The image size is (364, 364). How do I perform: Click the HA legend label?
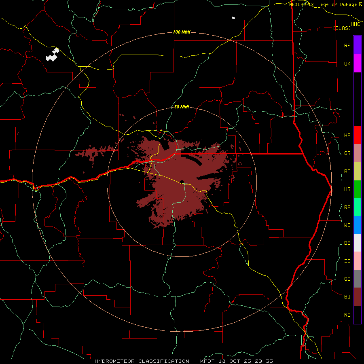click(x=347, y=135)
